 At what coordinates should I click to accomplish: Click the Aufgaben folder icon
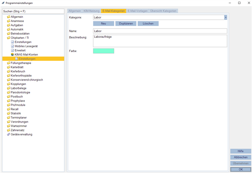(x=8, y=25)
